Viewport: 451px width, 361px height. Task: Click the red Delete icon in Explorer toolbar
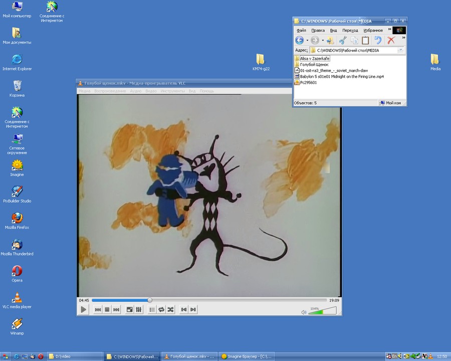coord(391,41)
